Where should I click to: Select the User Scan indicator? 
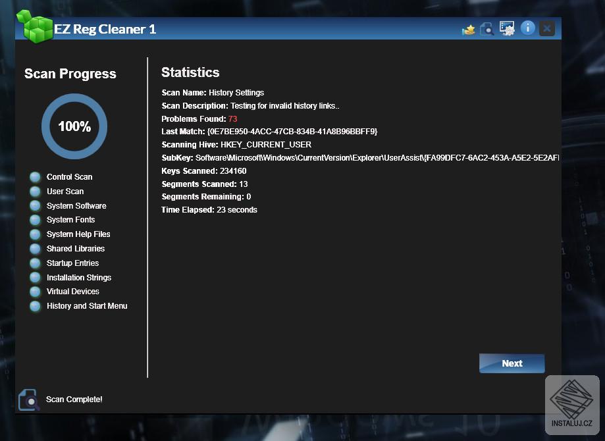(36, 192)
